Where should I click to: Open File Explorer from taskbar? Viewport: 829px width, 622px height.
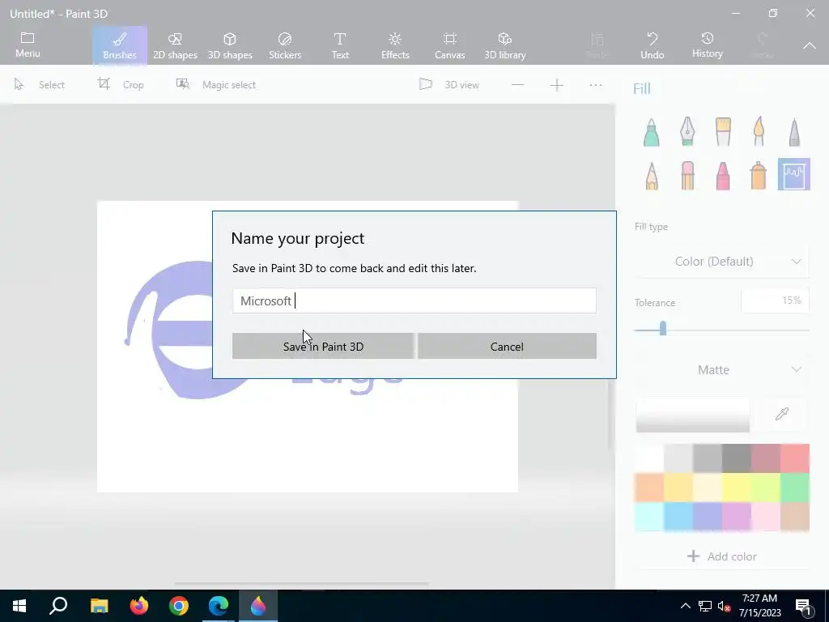point(99,606)
